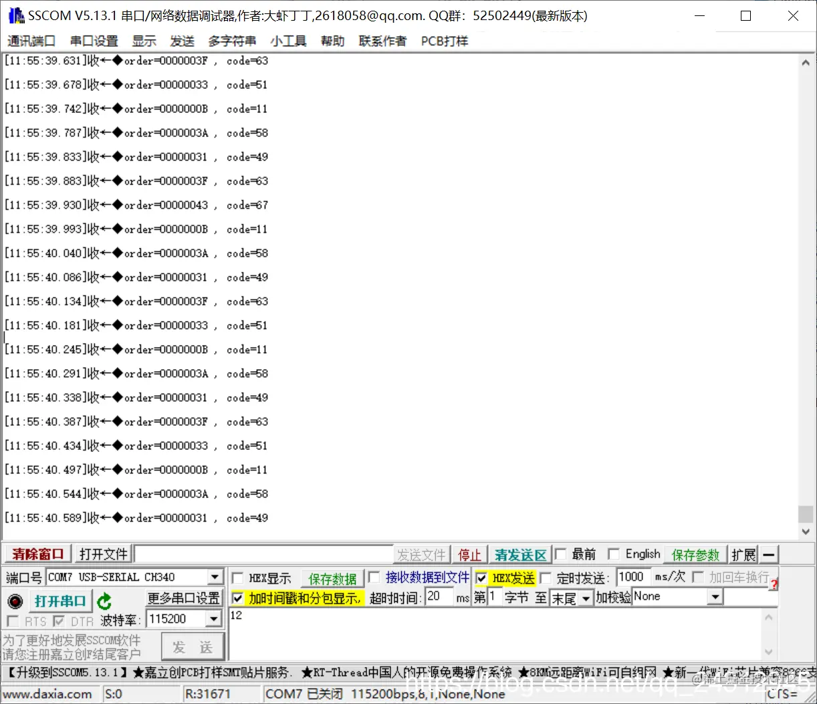817x704 pixels.
Task: Toggle the 加时间戳和分包显示 checkbox
Action: 237,598
